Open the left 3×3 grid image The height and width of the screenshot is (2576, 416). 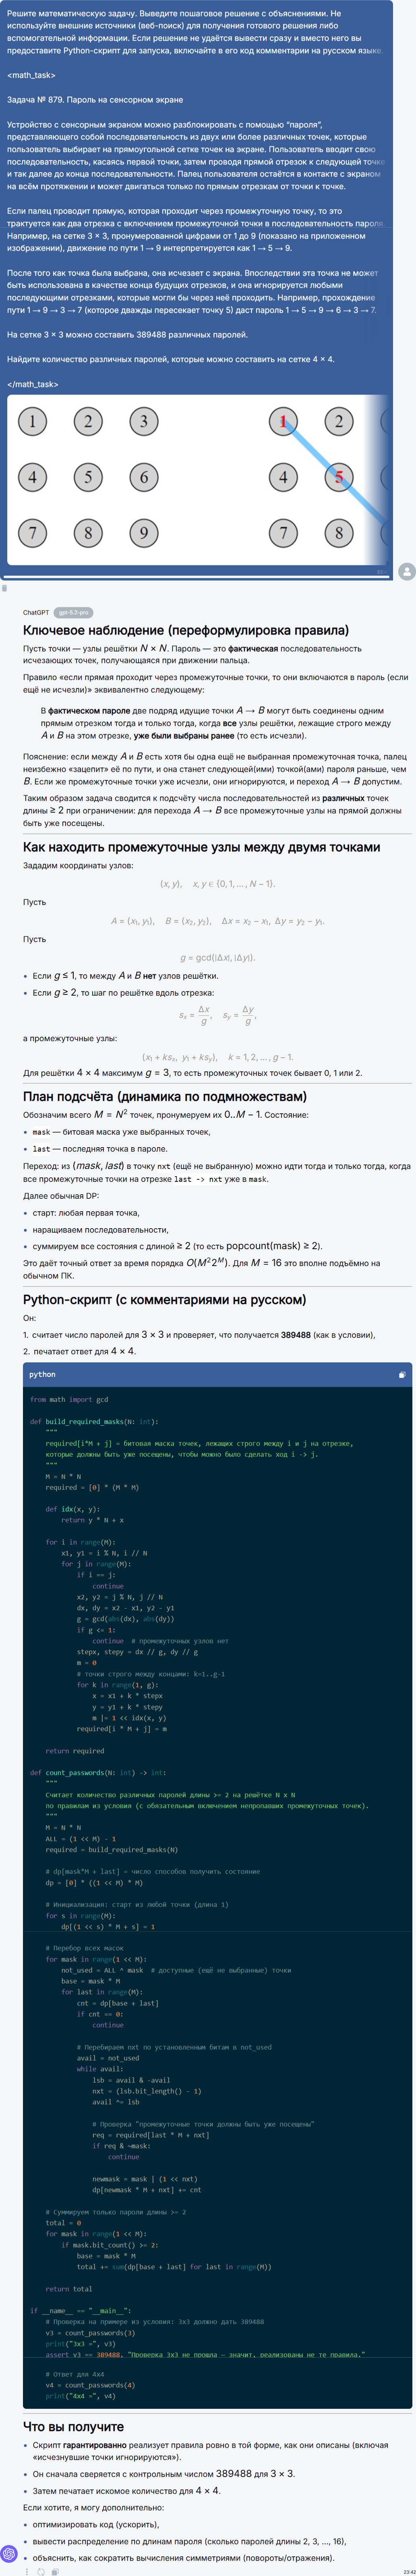(88, 478)
